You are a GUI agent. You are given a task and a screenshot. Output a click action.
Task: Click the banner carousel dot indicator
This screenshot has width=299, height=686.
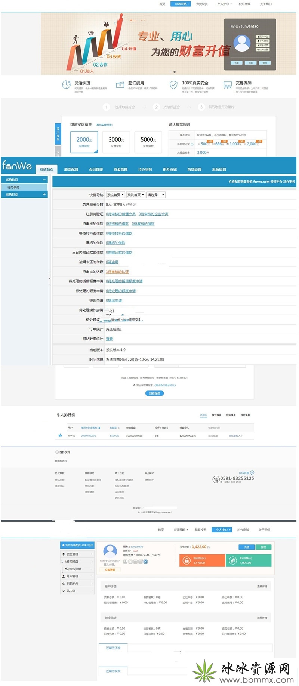(174, 72)
